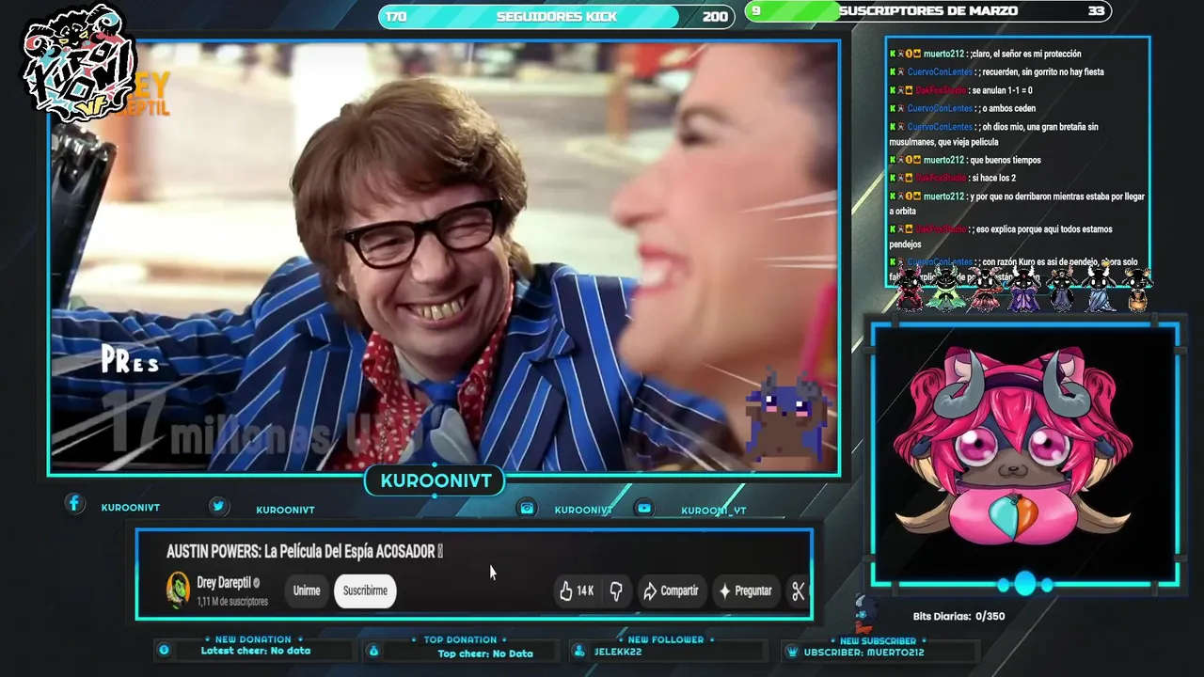The width and height of the screenshot is (1204, 677).
Task: Click the YouTube icon beside KUROONI_VT
Action: pyautogui.click(x=644, y=508)
